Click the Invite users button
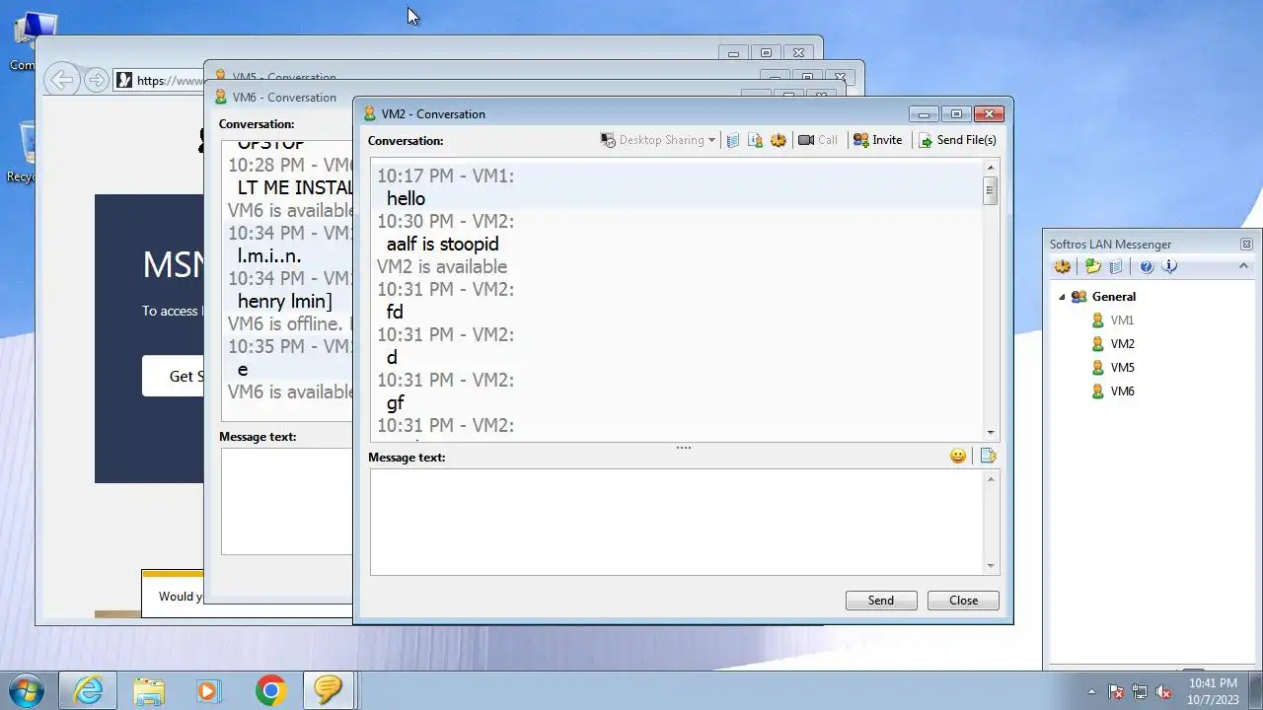1263x710 pixels. [877, 140]
